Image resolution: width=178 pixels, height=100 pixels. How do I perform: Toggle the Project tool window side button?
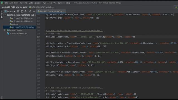point(2,14)
